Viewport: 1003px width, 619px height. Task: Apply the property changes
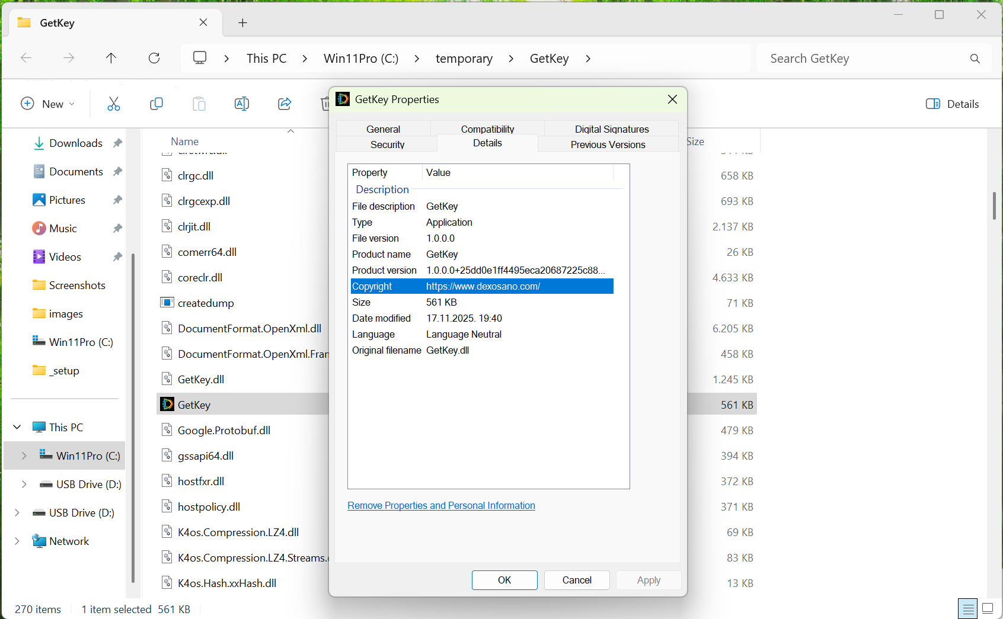point(648,580)
